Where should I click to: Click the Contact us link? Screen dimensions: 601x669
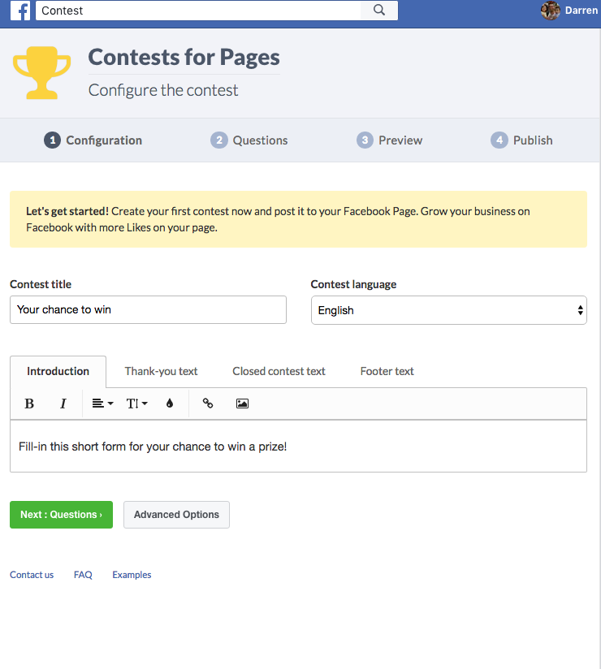[x=32, y=574]
